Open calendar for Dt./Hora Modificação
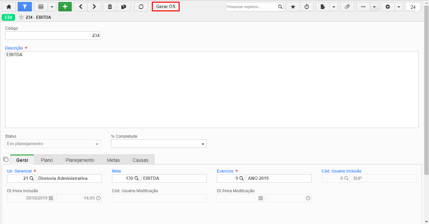 [261, 198]
